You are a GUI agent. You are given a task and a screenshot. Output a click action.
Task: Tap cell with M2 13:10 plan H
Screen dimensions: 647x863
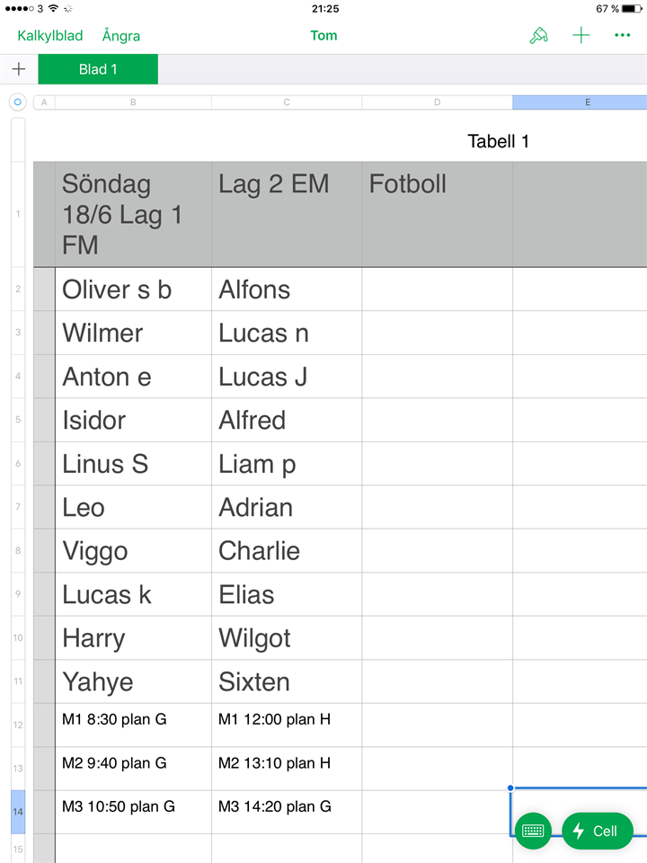pos(286,763)
